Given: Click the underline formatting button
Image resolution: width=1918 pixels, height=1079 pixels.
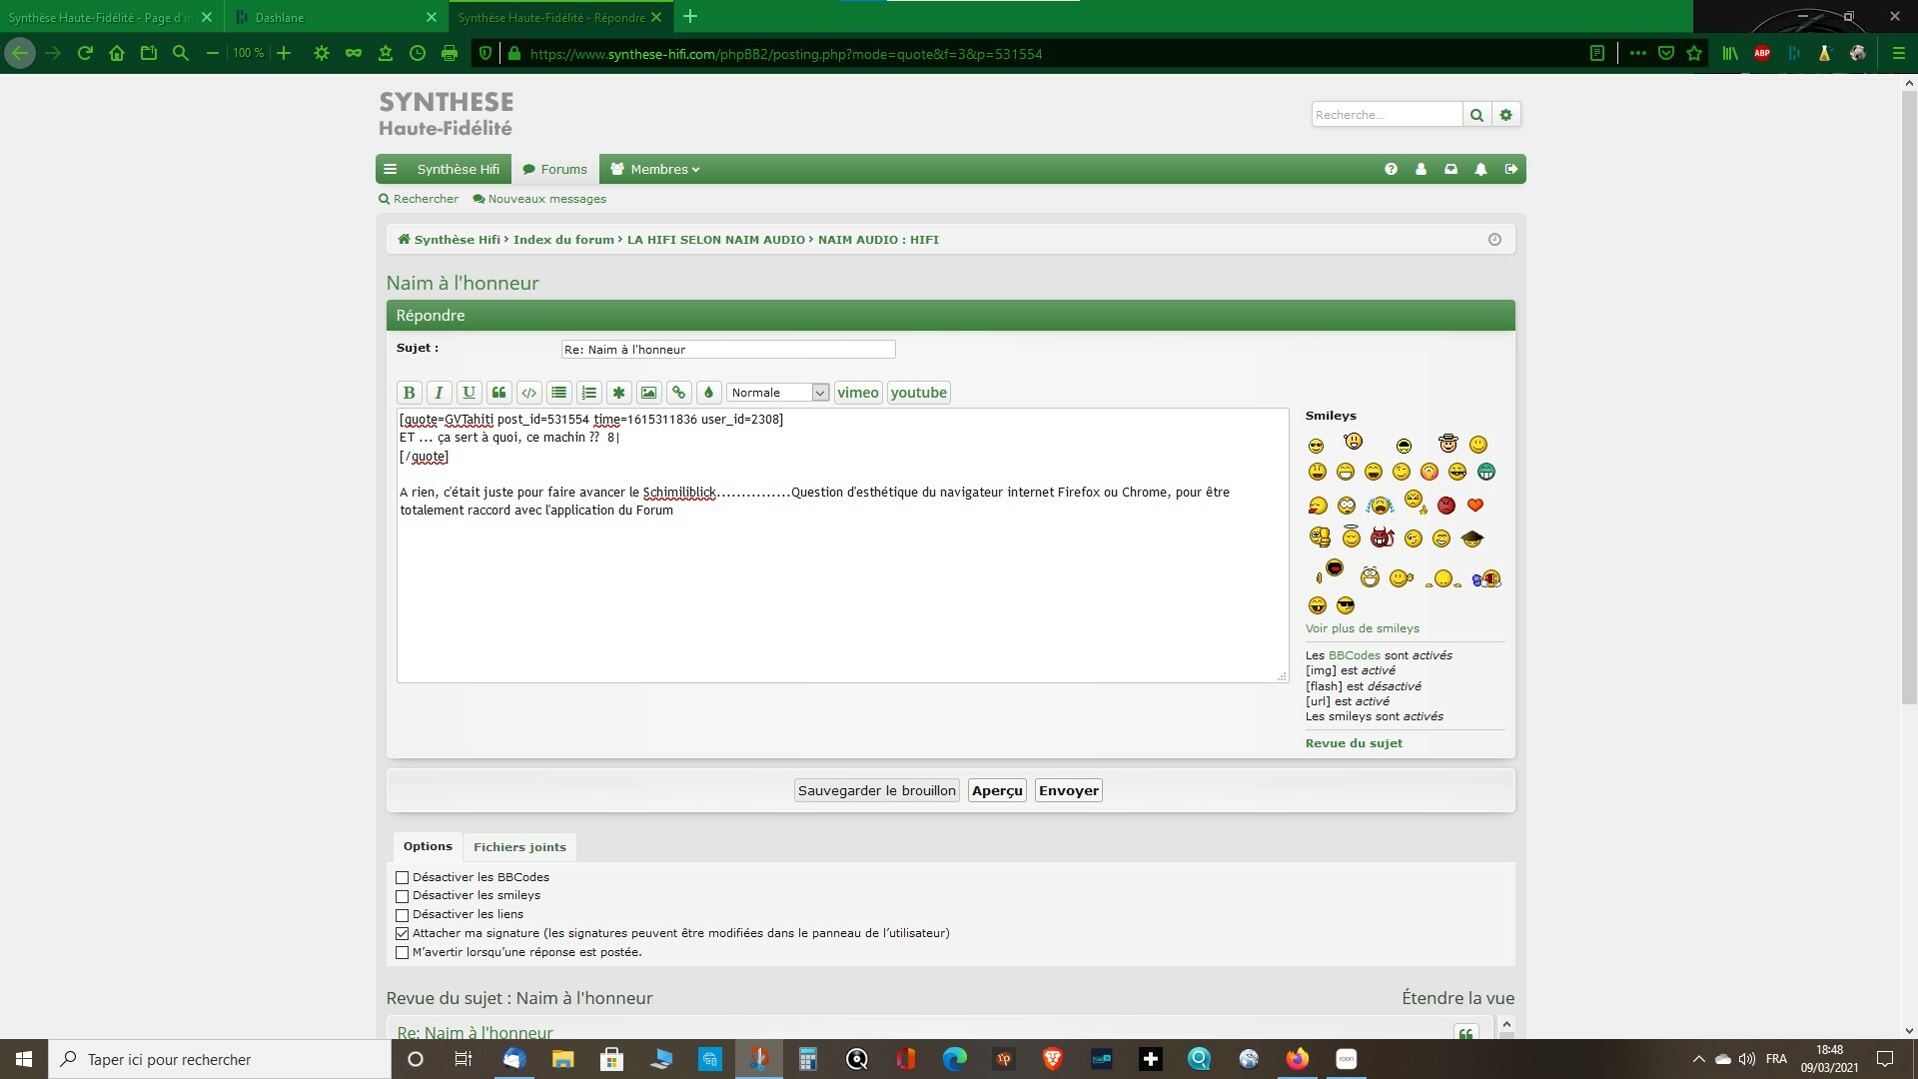Looking at the screenshot, I should (469, 393).
